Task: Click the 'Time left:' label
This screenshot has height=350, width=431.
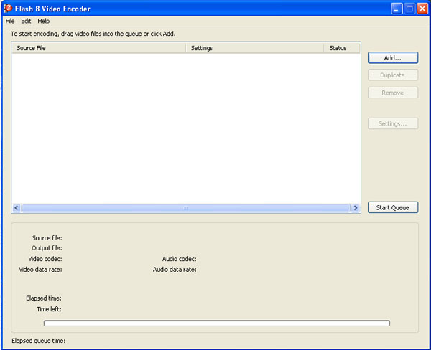Action: 49,309
